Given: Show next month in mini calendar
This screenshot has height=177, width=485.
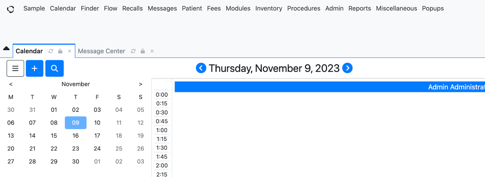Looking at the screenshot, I should pos(140,84).
